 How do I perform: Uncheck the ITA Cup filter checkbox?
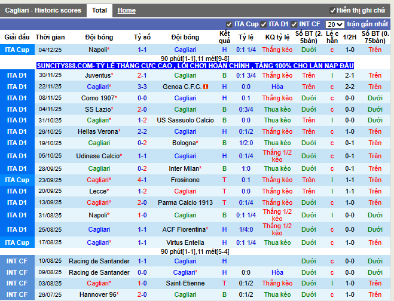(229, 24)
